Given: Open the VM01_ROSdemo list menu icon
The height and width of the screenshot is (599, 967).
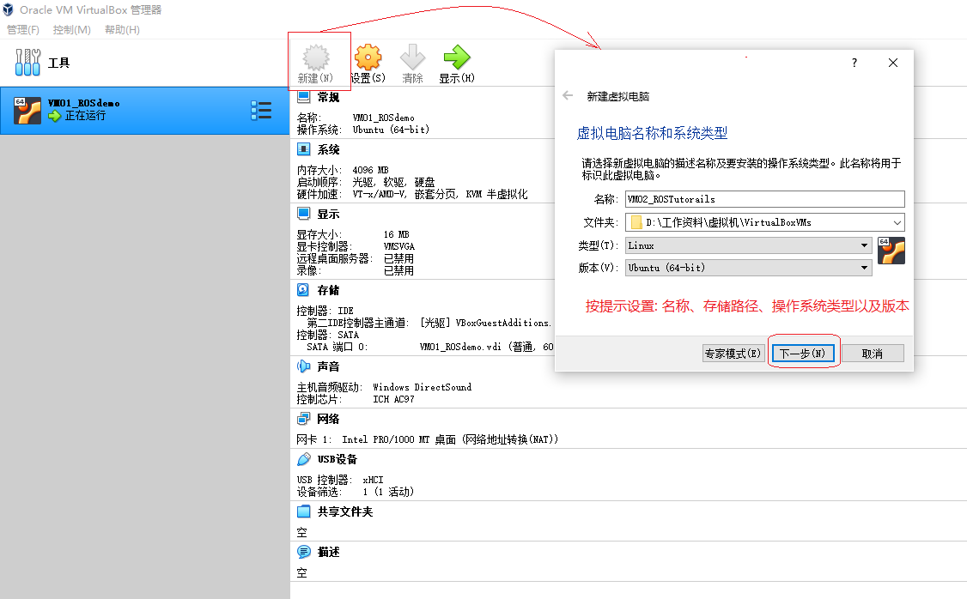Looking at the screenshot, I should 261,110.
